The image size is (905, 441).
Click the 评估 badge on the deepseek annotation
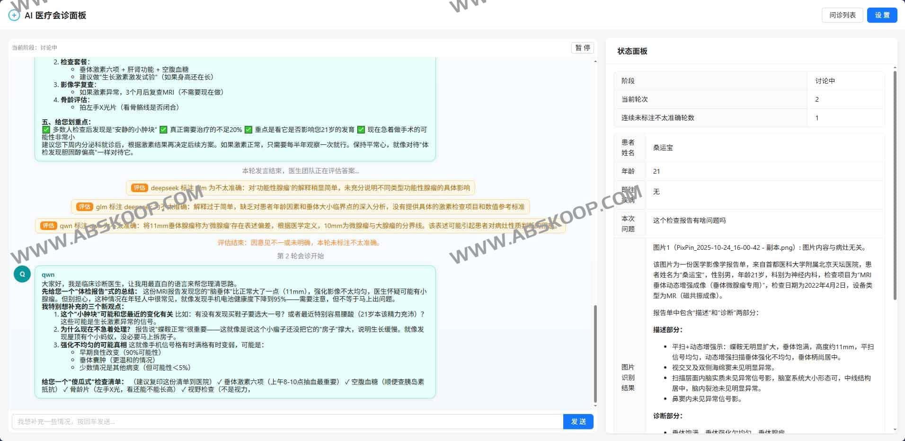point(139,188)
